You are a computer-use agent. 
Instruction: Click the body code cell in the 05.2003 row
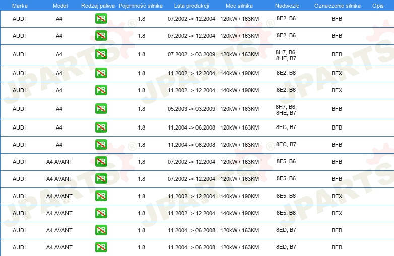[x=286, y=109]
